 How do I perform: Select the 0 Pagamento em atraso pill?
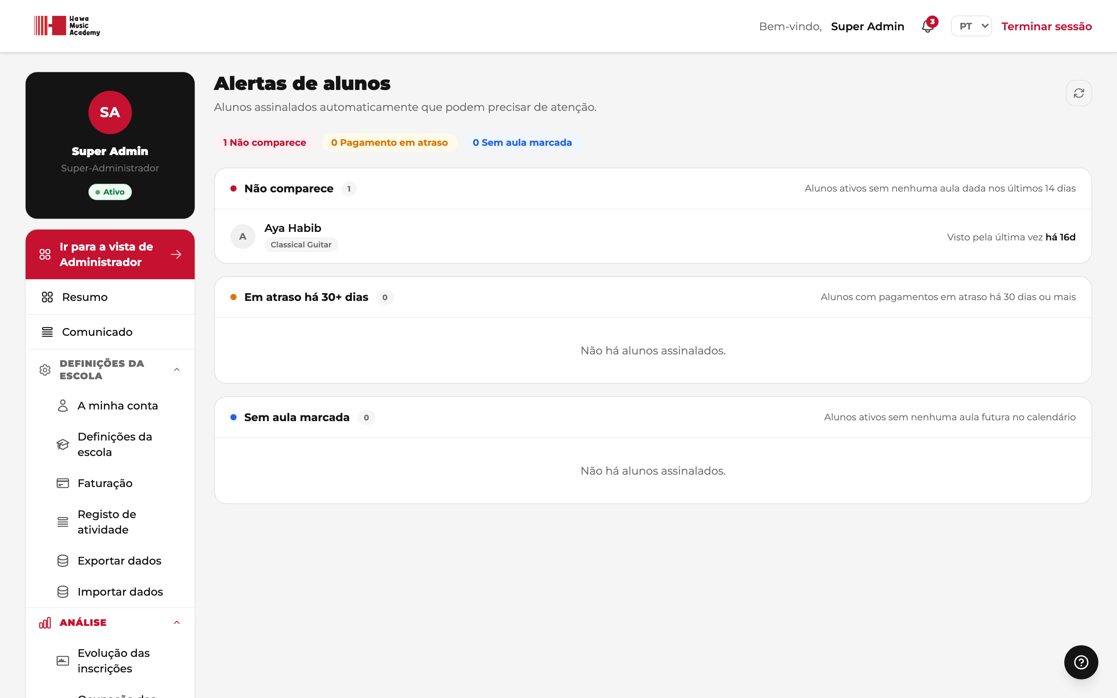click(x=389, y=143)
